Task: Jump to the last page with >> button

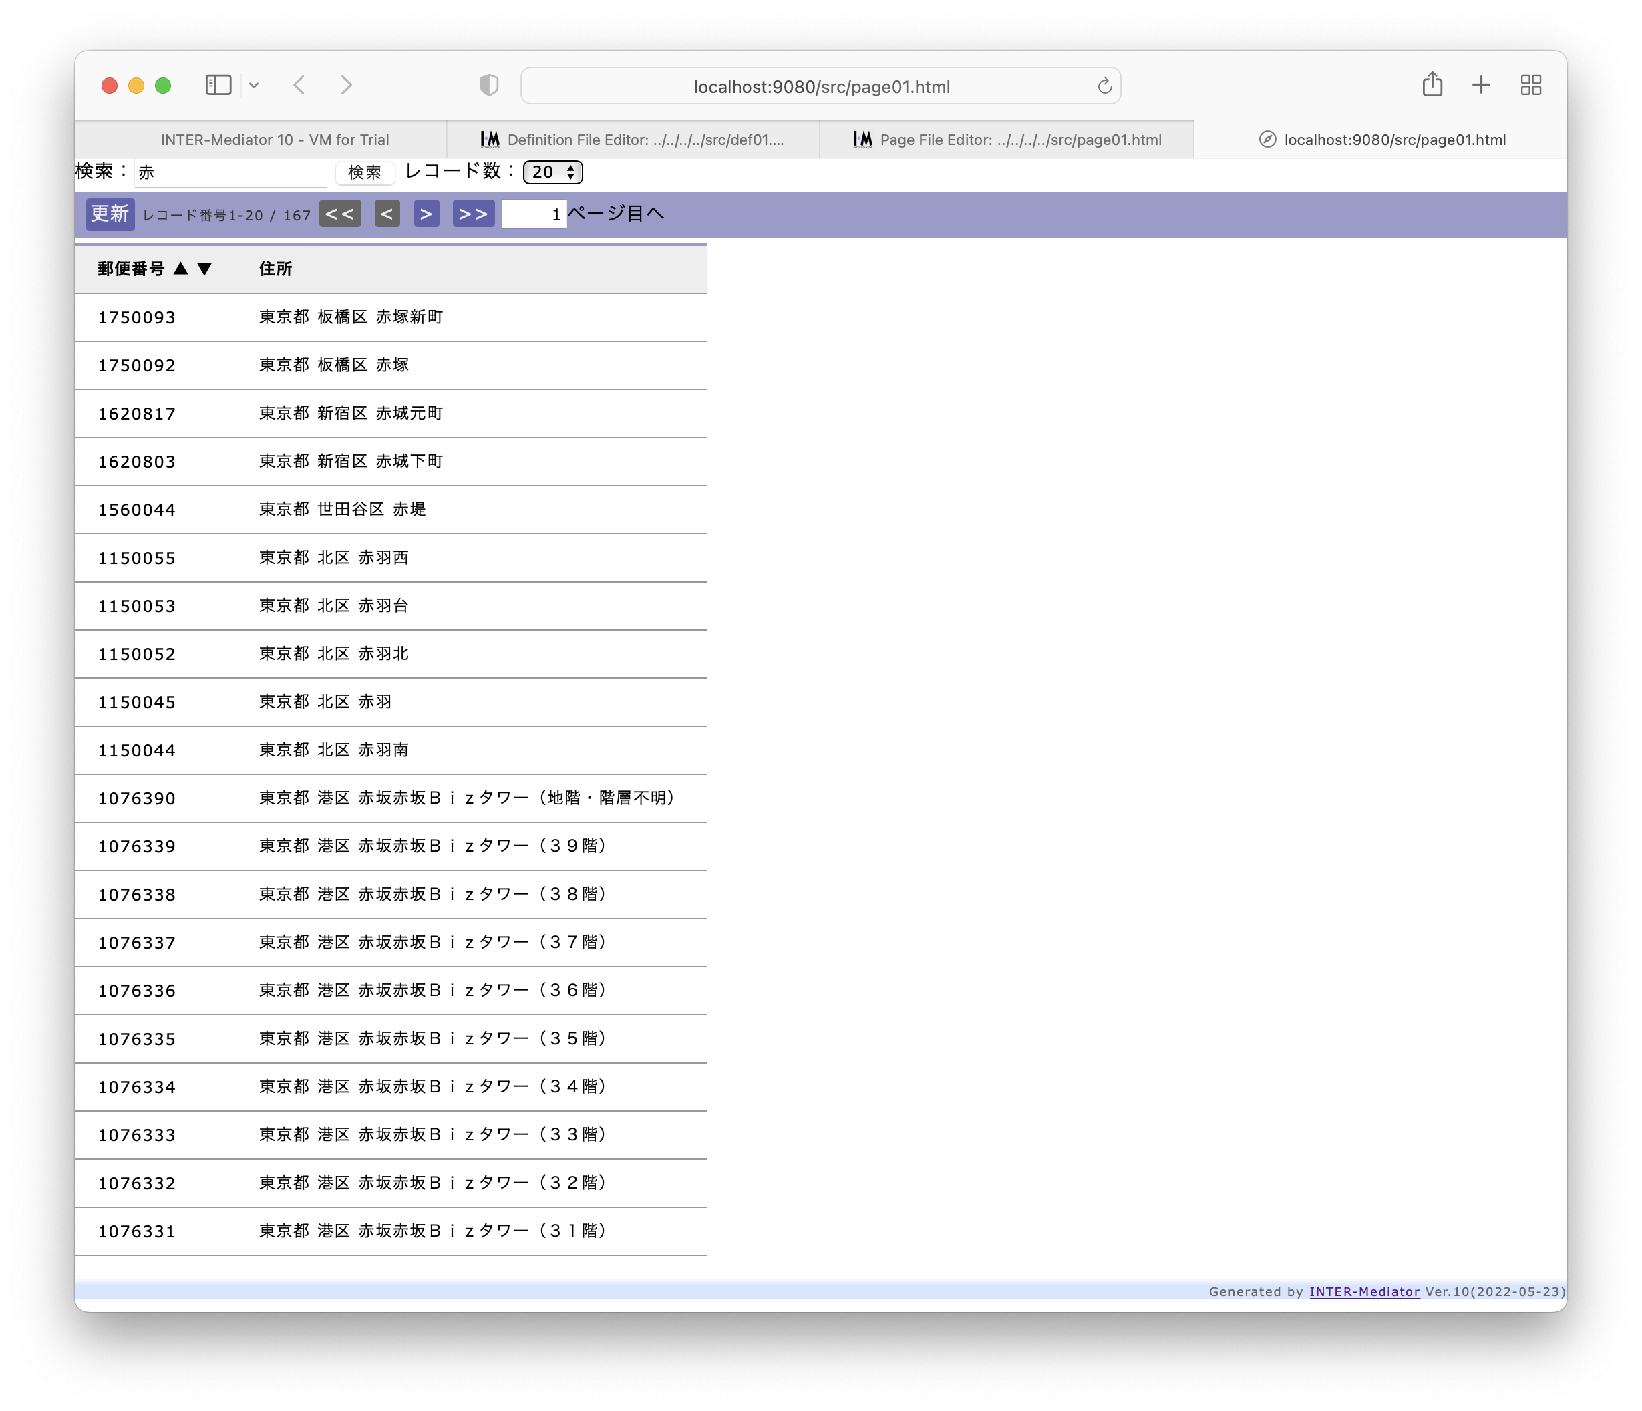Action: pos(473,214)
